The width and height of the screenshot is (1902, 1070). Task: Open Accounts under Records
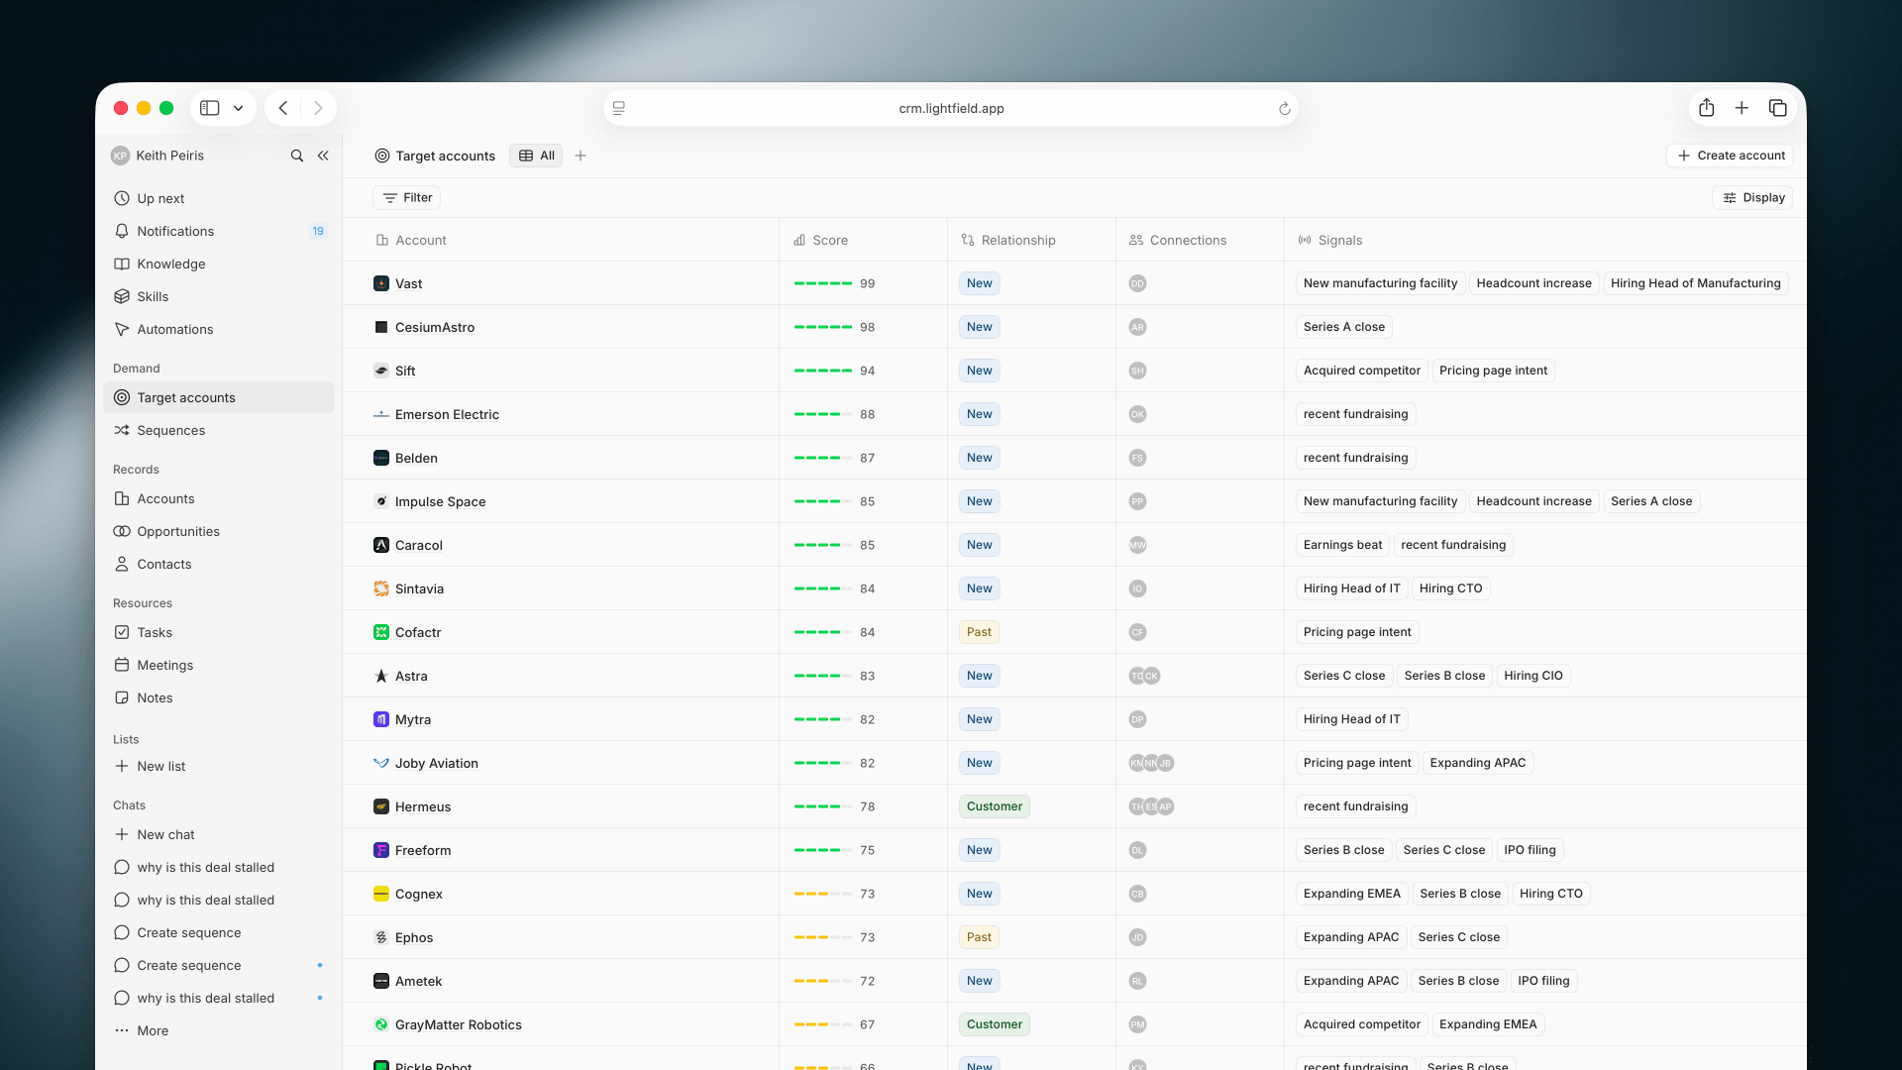tap(219, 498)
